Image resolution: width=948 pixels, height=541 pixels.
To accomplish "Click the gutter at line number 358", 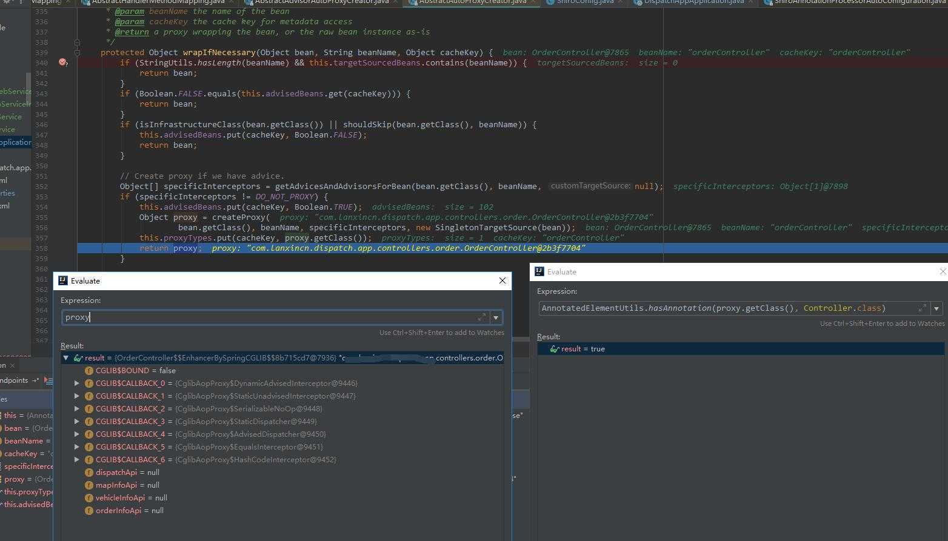I will 41,248.
